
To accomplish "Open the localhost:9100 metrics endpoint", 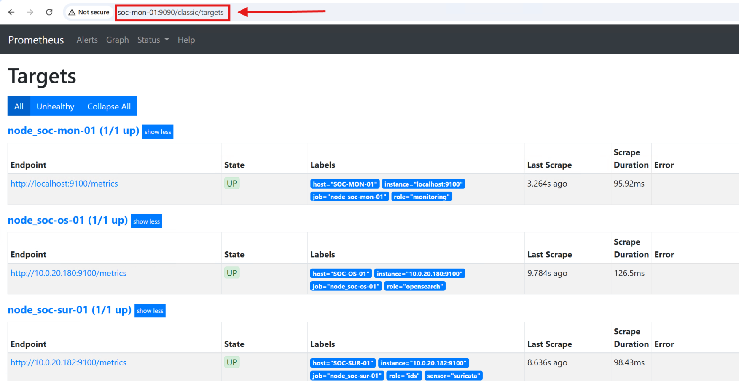I will point(64,184).
